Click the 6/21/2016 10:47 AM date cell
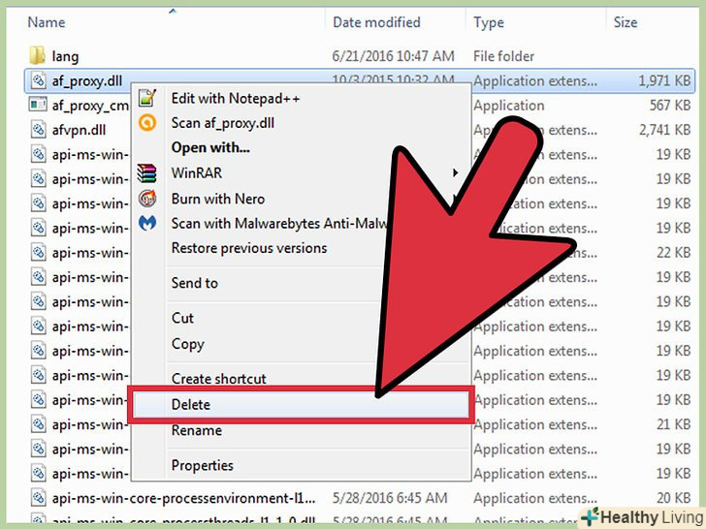706x529 pixels. pyautogui.click(x=393, y=56)
